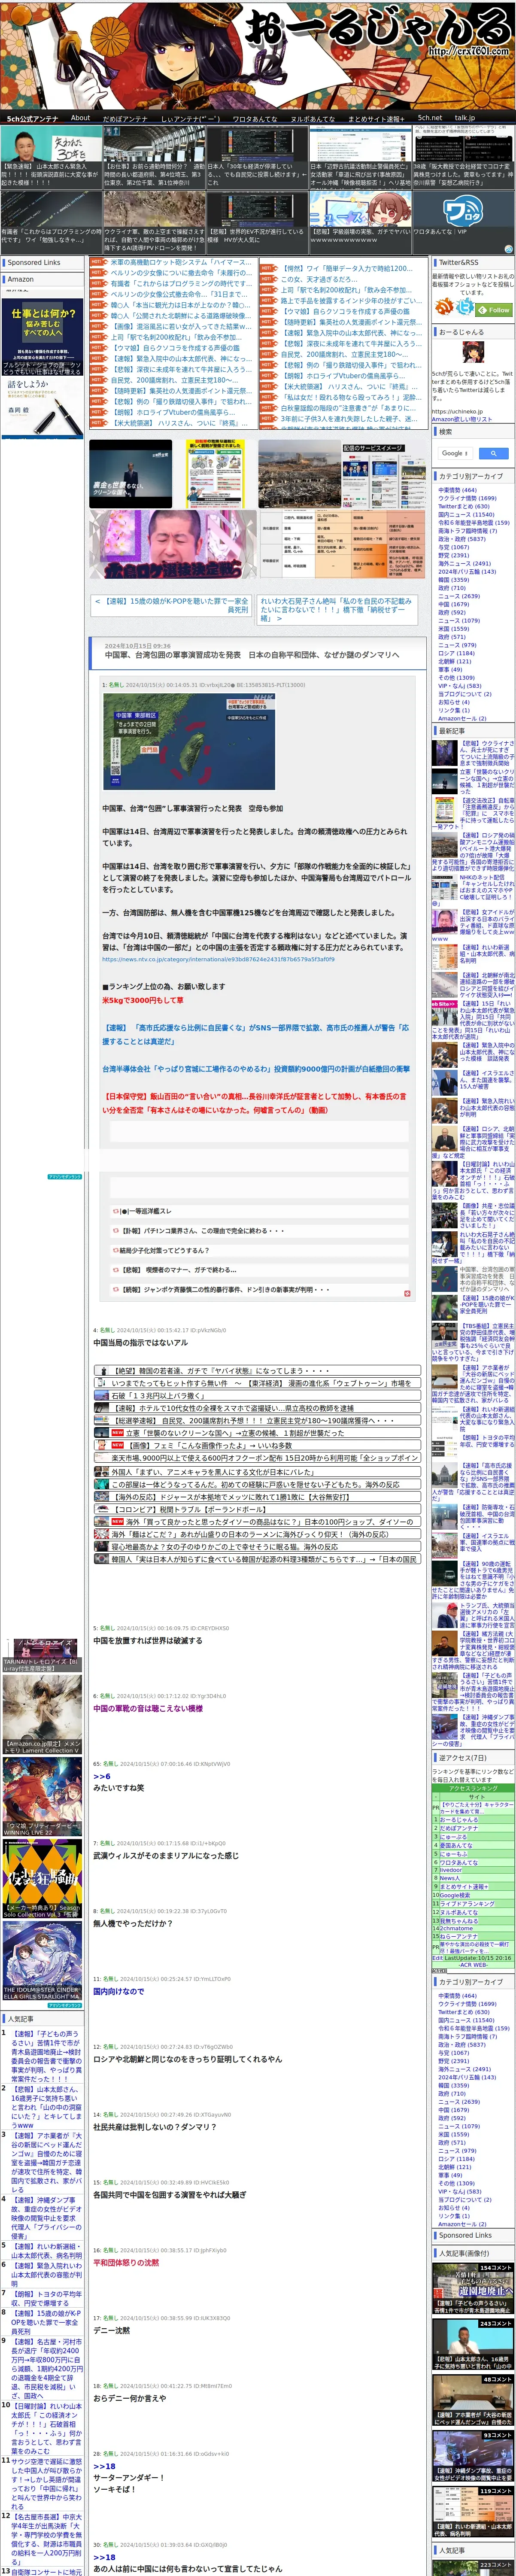The image size is (516, 2576).
Task: Open the ウマ娘 WINNING LIVE 22 ad image
Action: point(41,1797)
